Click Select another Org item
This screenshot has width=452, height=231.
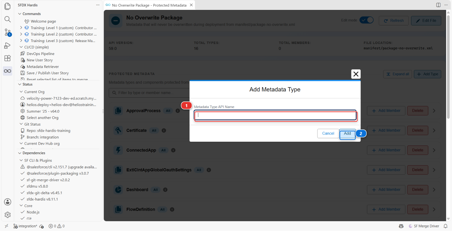pyautogui.click(x=42, y=118)
